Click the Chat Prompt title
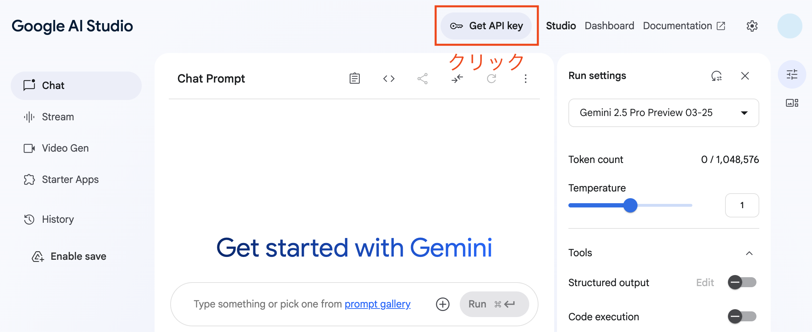Viewport: 812px width, 332px height. point(211,78)
